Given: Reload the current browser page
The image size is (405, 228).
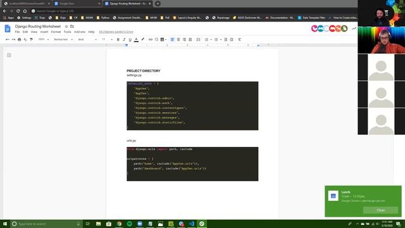Looking at the screenshot, I should click(18, 11).
